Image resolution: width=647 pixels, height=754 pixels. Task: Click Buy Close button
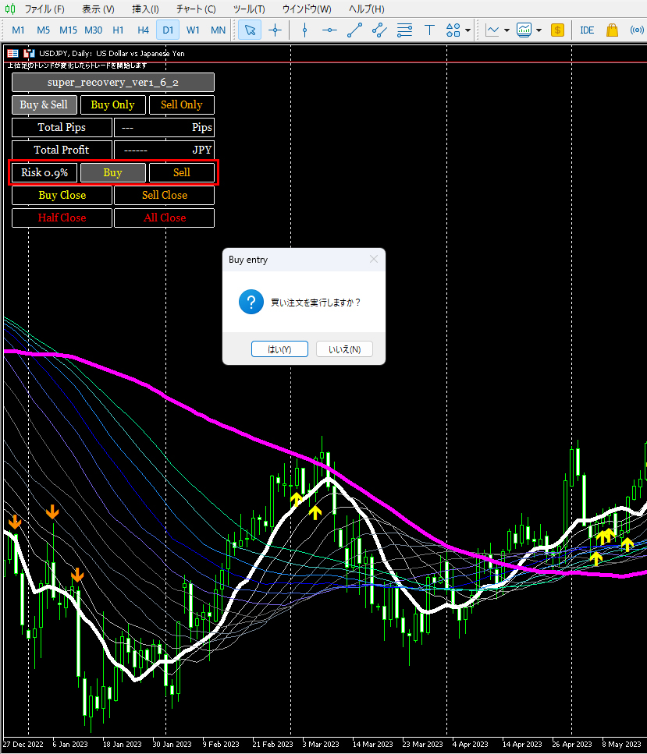click(62, 195)
